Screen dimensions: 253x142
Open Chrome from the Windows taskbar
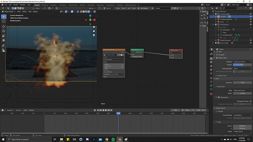coord(107,139)
